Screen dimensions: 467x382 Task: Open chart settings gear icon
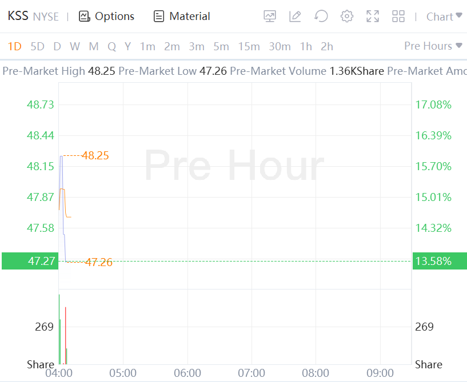[x=347, y=17]
